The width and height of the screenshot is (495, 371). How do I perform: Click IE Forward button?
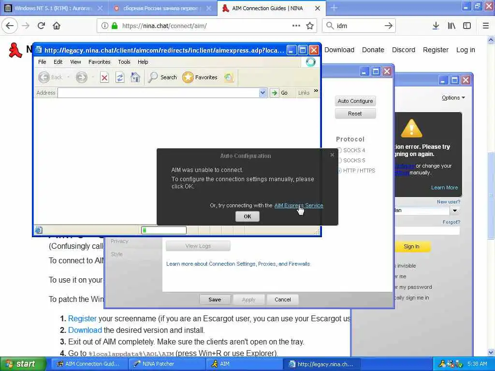pos(81,77)
